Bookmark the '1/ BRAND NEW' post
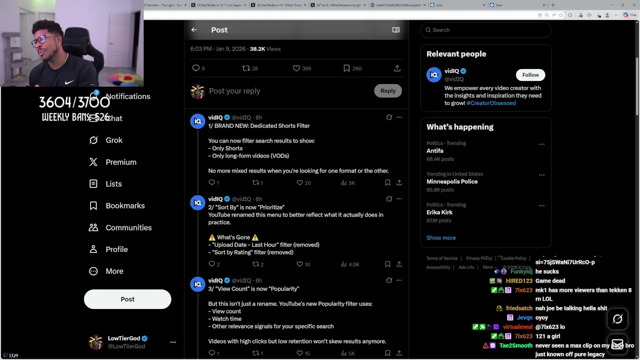The width and height of the screenshot is (640, 360). [x=387, y=183]
